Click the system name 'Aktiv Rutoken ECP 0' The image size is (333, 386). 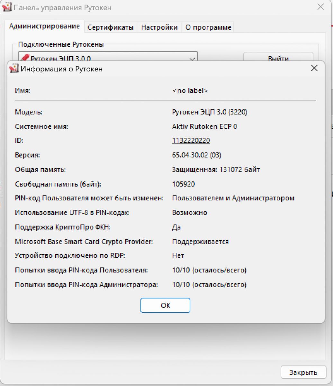point(205,126)
